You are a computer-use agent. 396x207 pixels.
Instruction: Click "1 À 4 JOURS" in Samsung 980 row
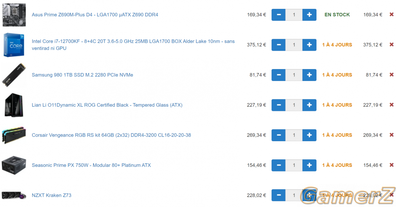pyautogui.click(x=337, y=75)
